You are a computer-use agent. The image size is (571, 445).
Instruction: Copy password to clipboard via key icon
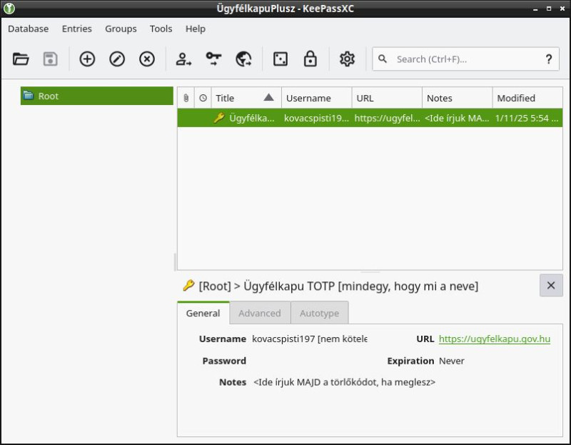pyautogui.click(x=213, y=59)
